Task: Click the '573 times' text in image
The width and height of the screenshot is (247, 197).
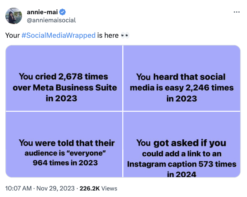Action: [217, 164]
